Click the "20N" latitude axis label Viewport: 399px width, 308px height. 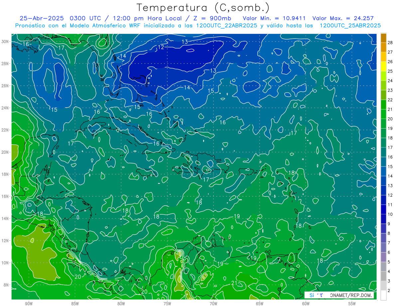[5, 152]
